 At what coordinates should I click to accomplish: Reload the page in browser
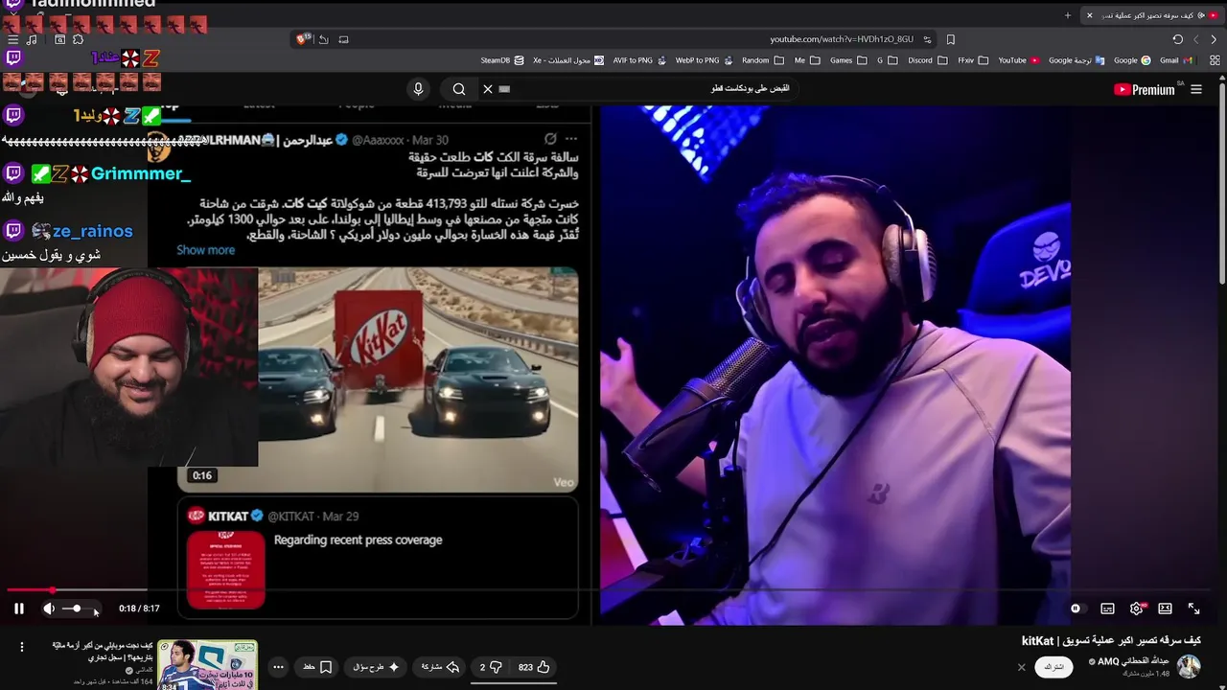click(x=1177, y=39)
